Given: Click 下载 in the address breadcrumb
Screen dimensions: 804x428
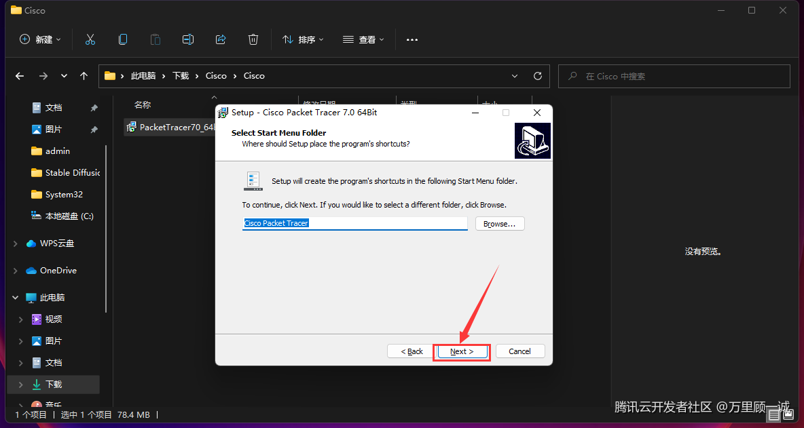Looking at the screenshot, I should click(181, 76).
